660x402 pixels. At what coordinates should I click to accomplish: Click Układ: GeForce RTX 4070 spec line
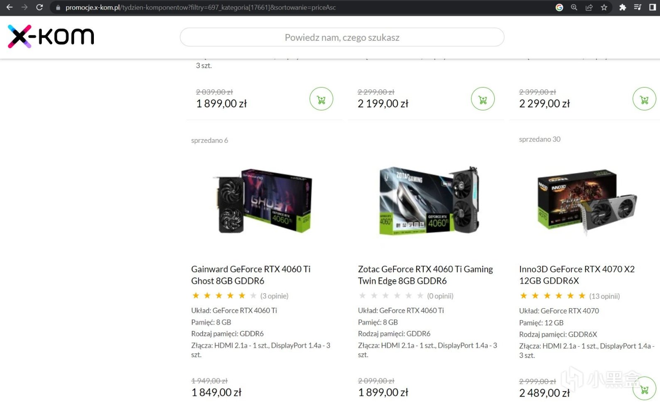point(559,311)
